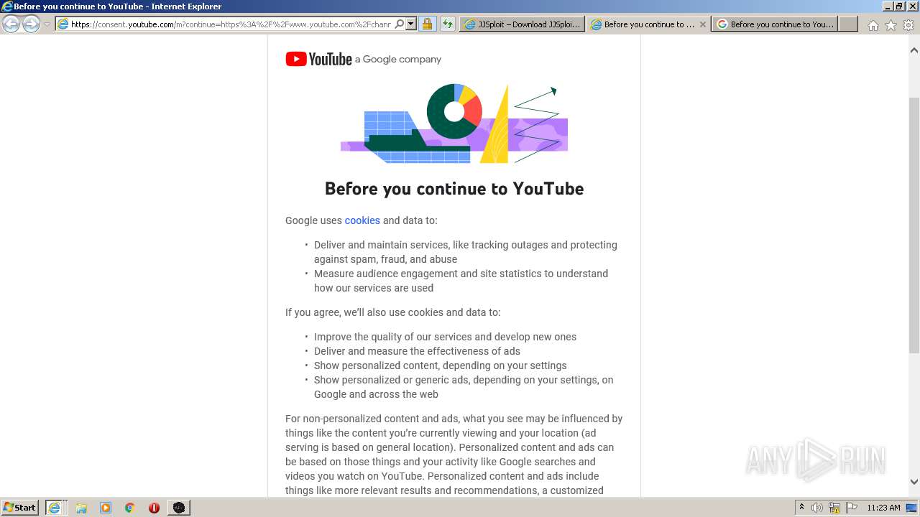This screenshot has width=920, height=517.
Task: Click the Show desktop tray icon
Action: point(911,508)
